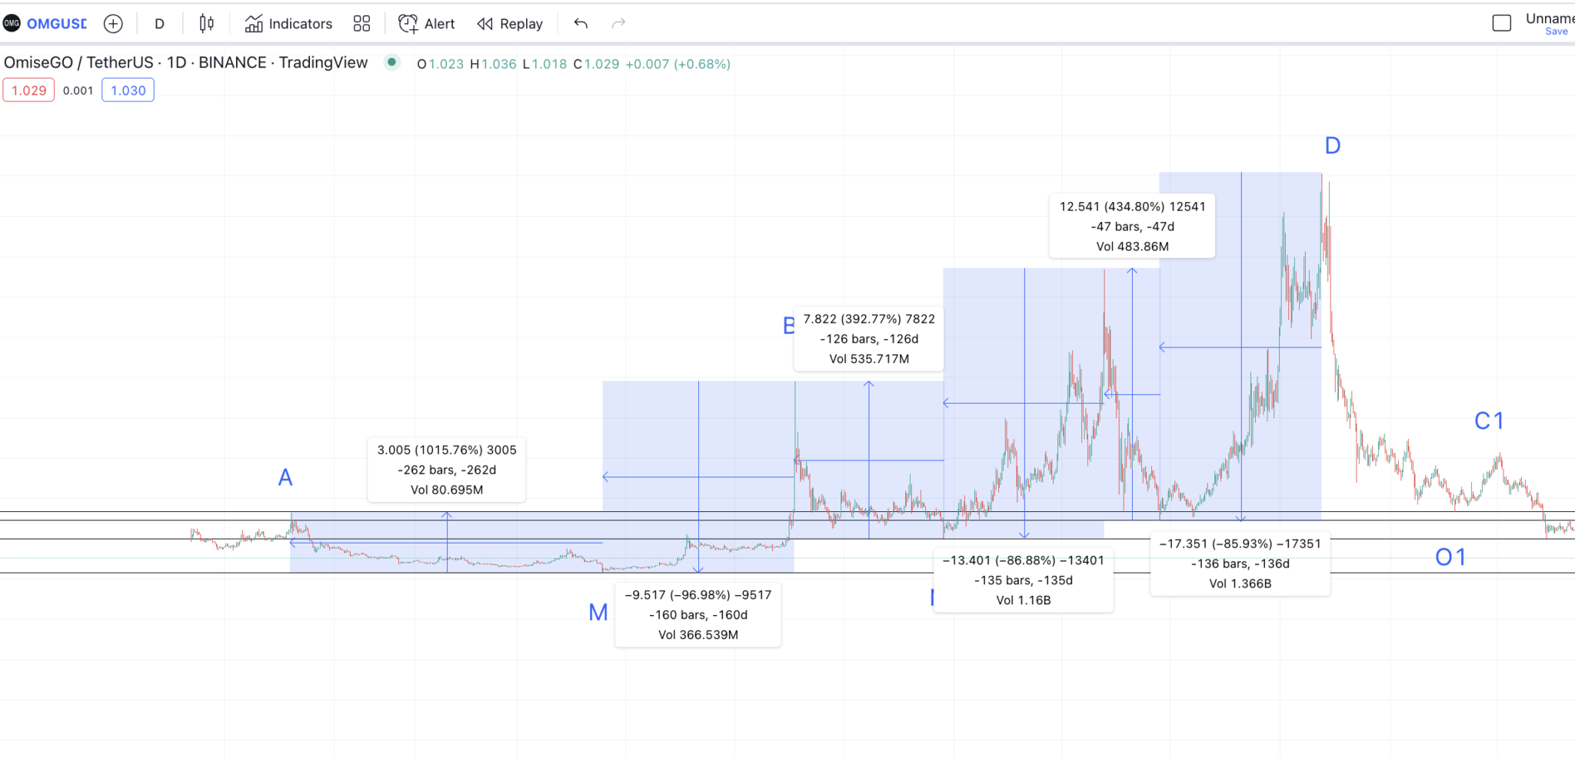Click the Vol 1.366B text
The image size is (1575, 758).
(1240, 583)
